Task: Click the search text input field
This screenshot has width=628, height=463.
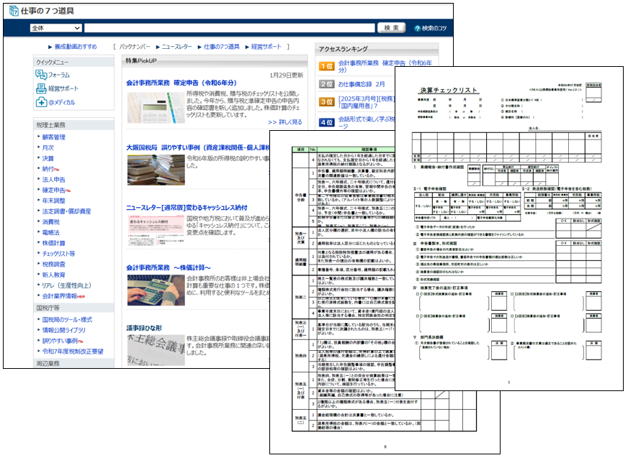Action: click(229, 28)
